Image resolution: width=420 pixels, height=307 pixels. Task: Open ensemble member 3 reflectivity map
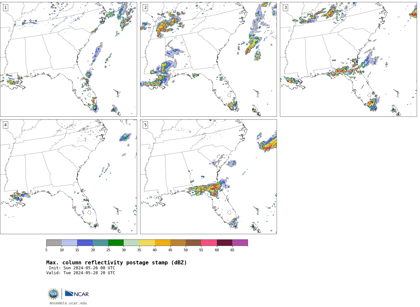tap(348, 59)
